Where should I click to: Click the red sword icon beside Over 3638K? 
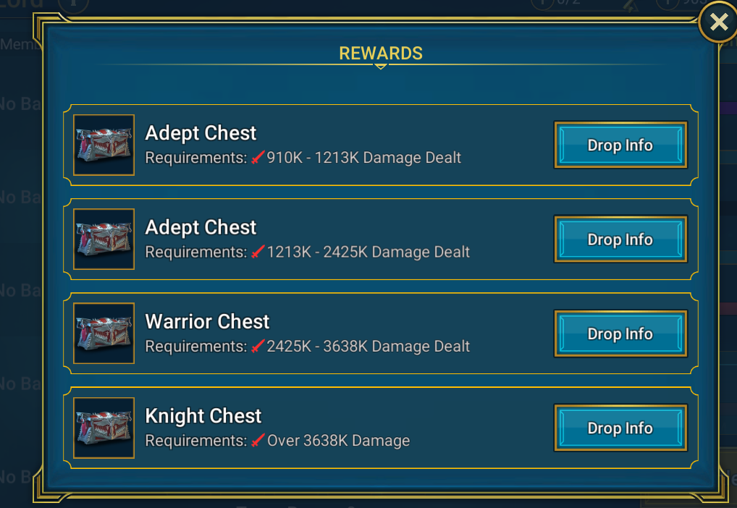[258, 440]
